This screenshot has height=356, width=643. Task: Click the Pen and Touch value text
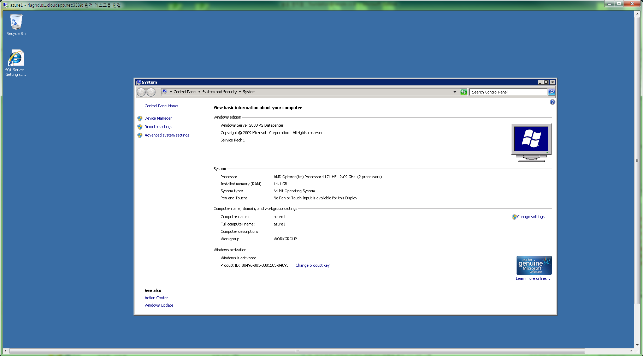point(315,198)
